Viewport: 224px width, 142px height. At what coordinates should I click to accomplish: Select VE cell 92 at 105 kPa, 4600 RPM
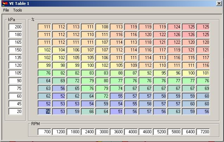146,73
